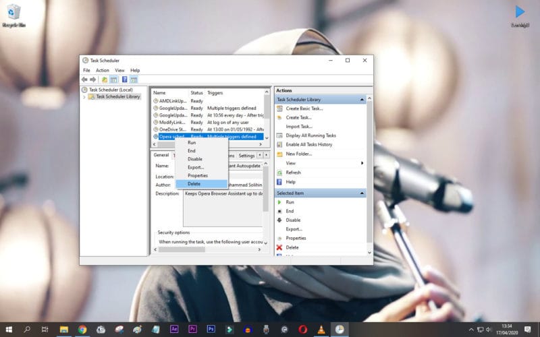Collapse the Task Scheduler Library actions section
The height and width of the screenshot is (337, 540).
click(362, 99)
